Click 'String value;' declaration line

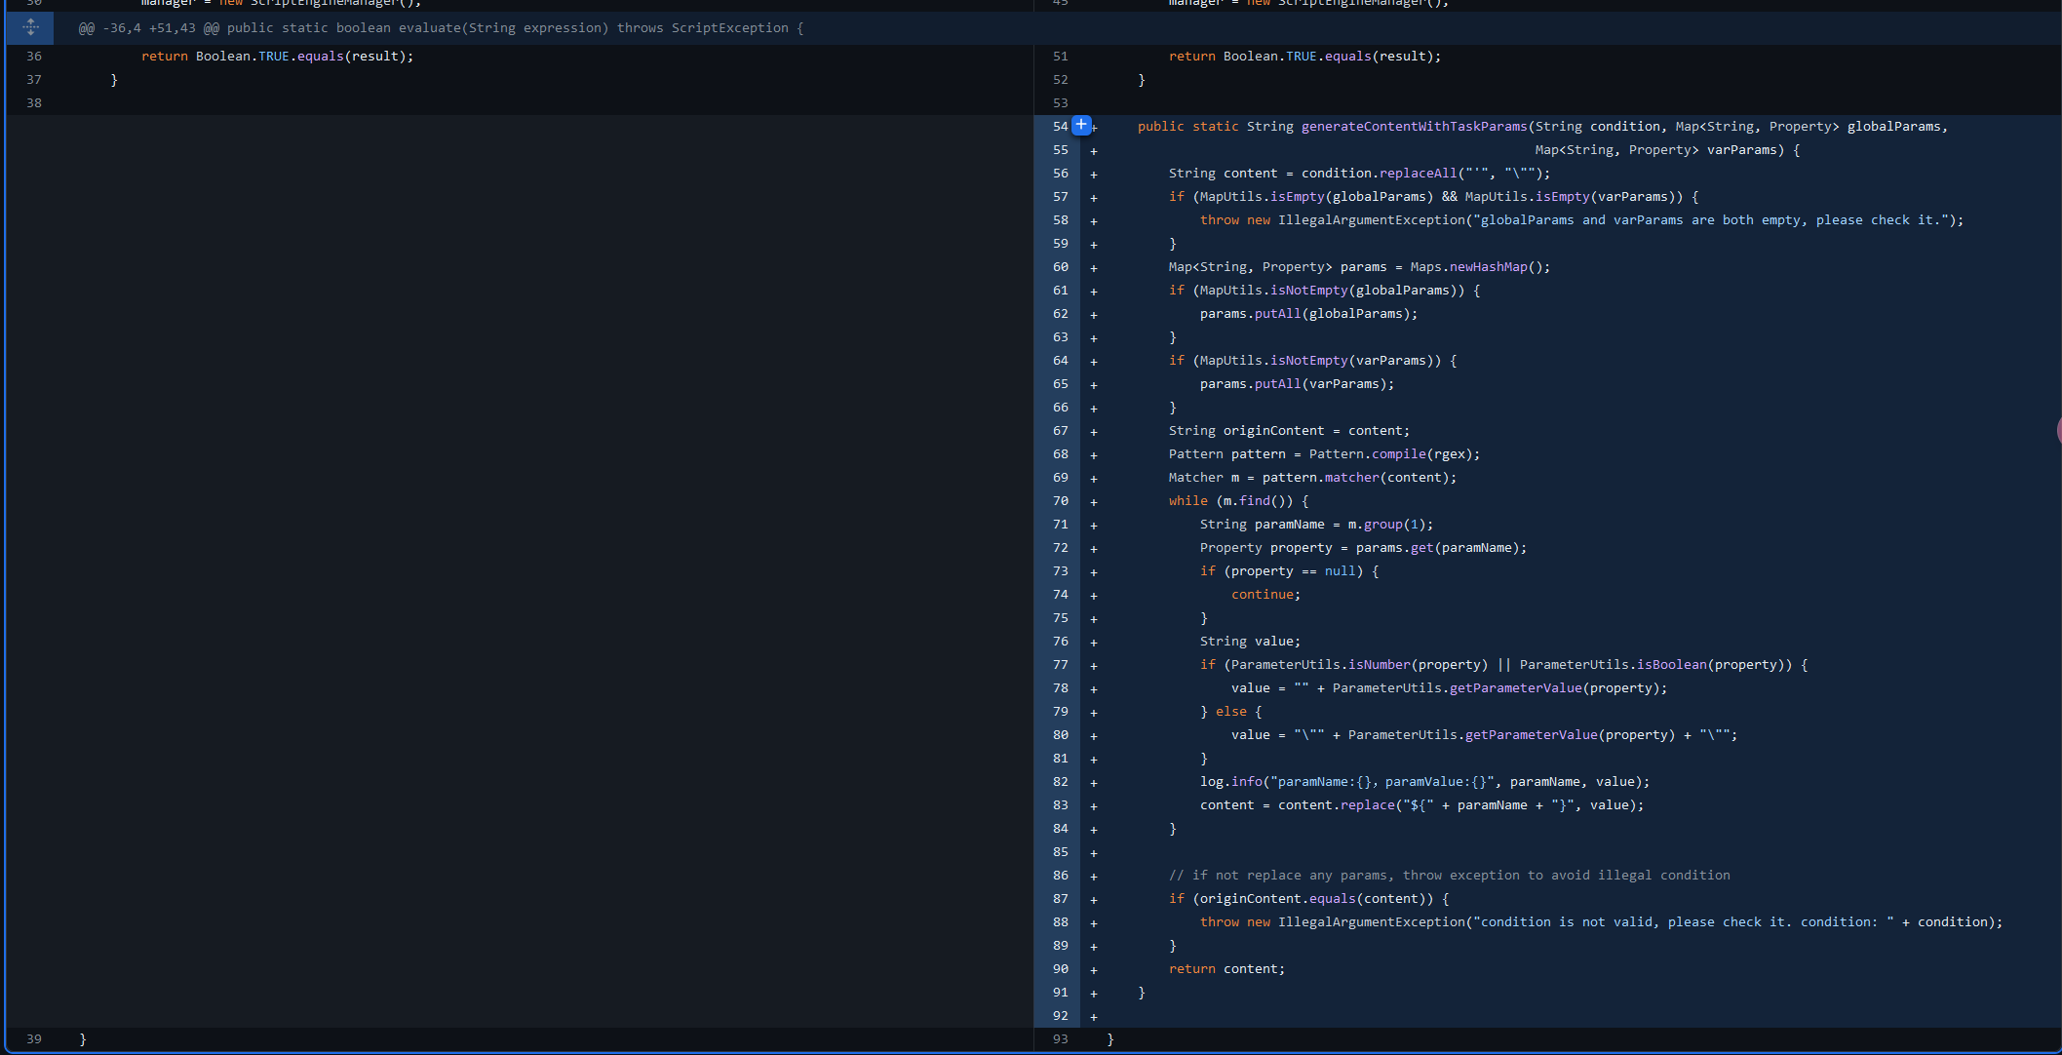click(x=1250, y=642)
